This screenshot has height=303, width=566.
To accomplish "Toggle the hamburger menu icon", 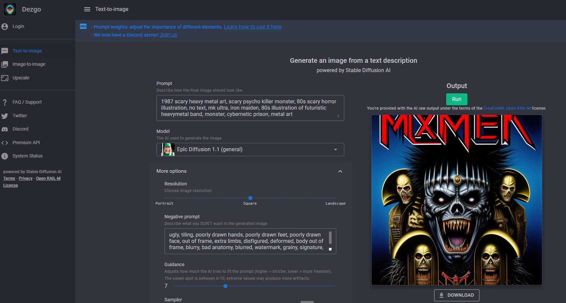I will [87, 9].
